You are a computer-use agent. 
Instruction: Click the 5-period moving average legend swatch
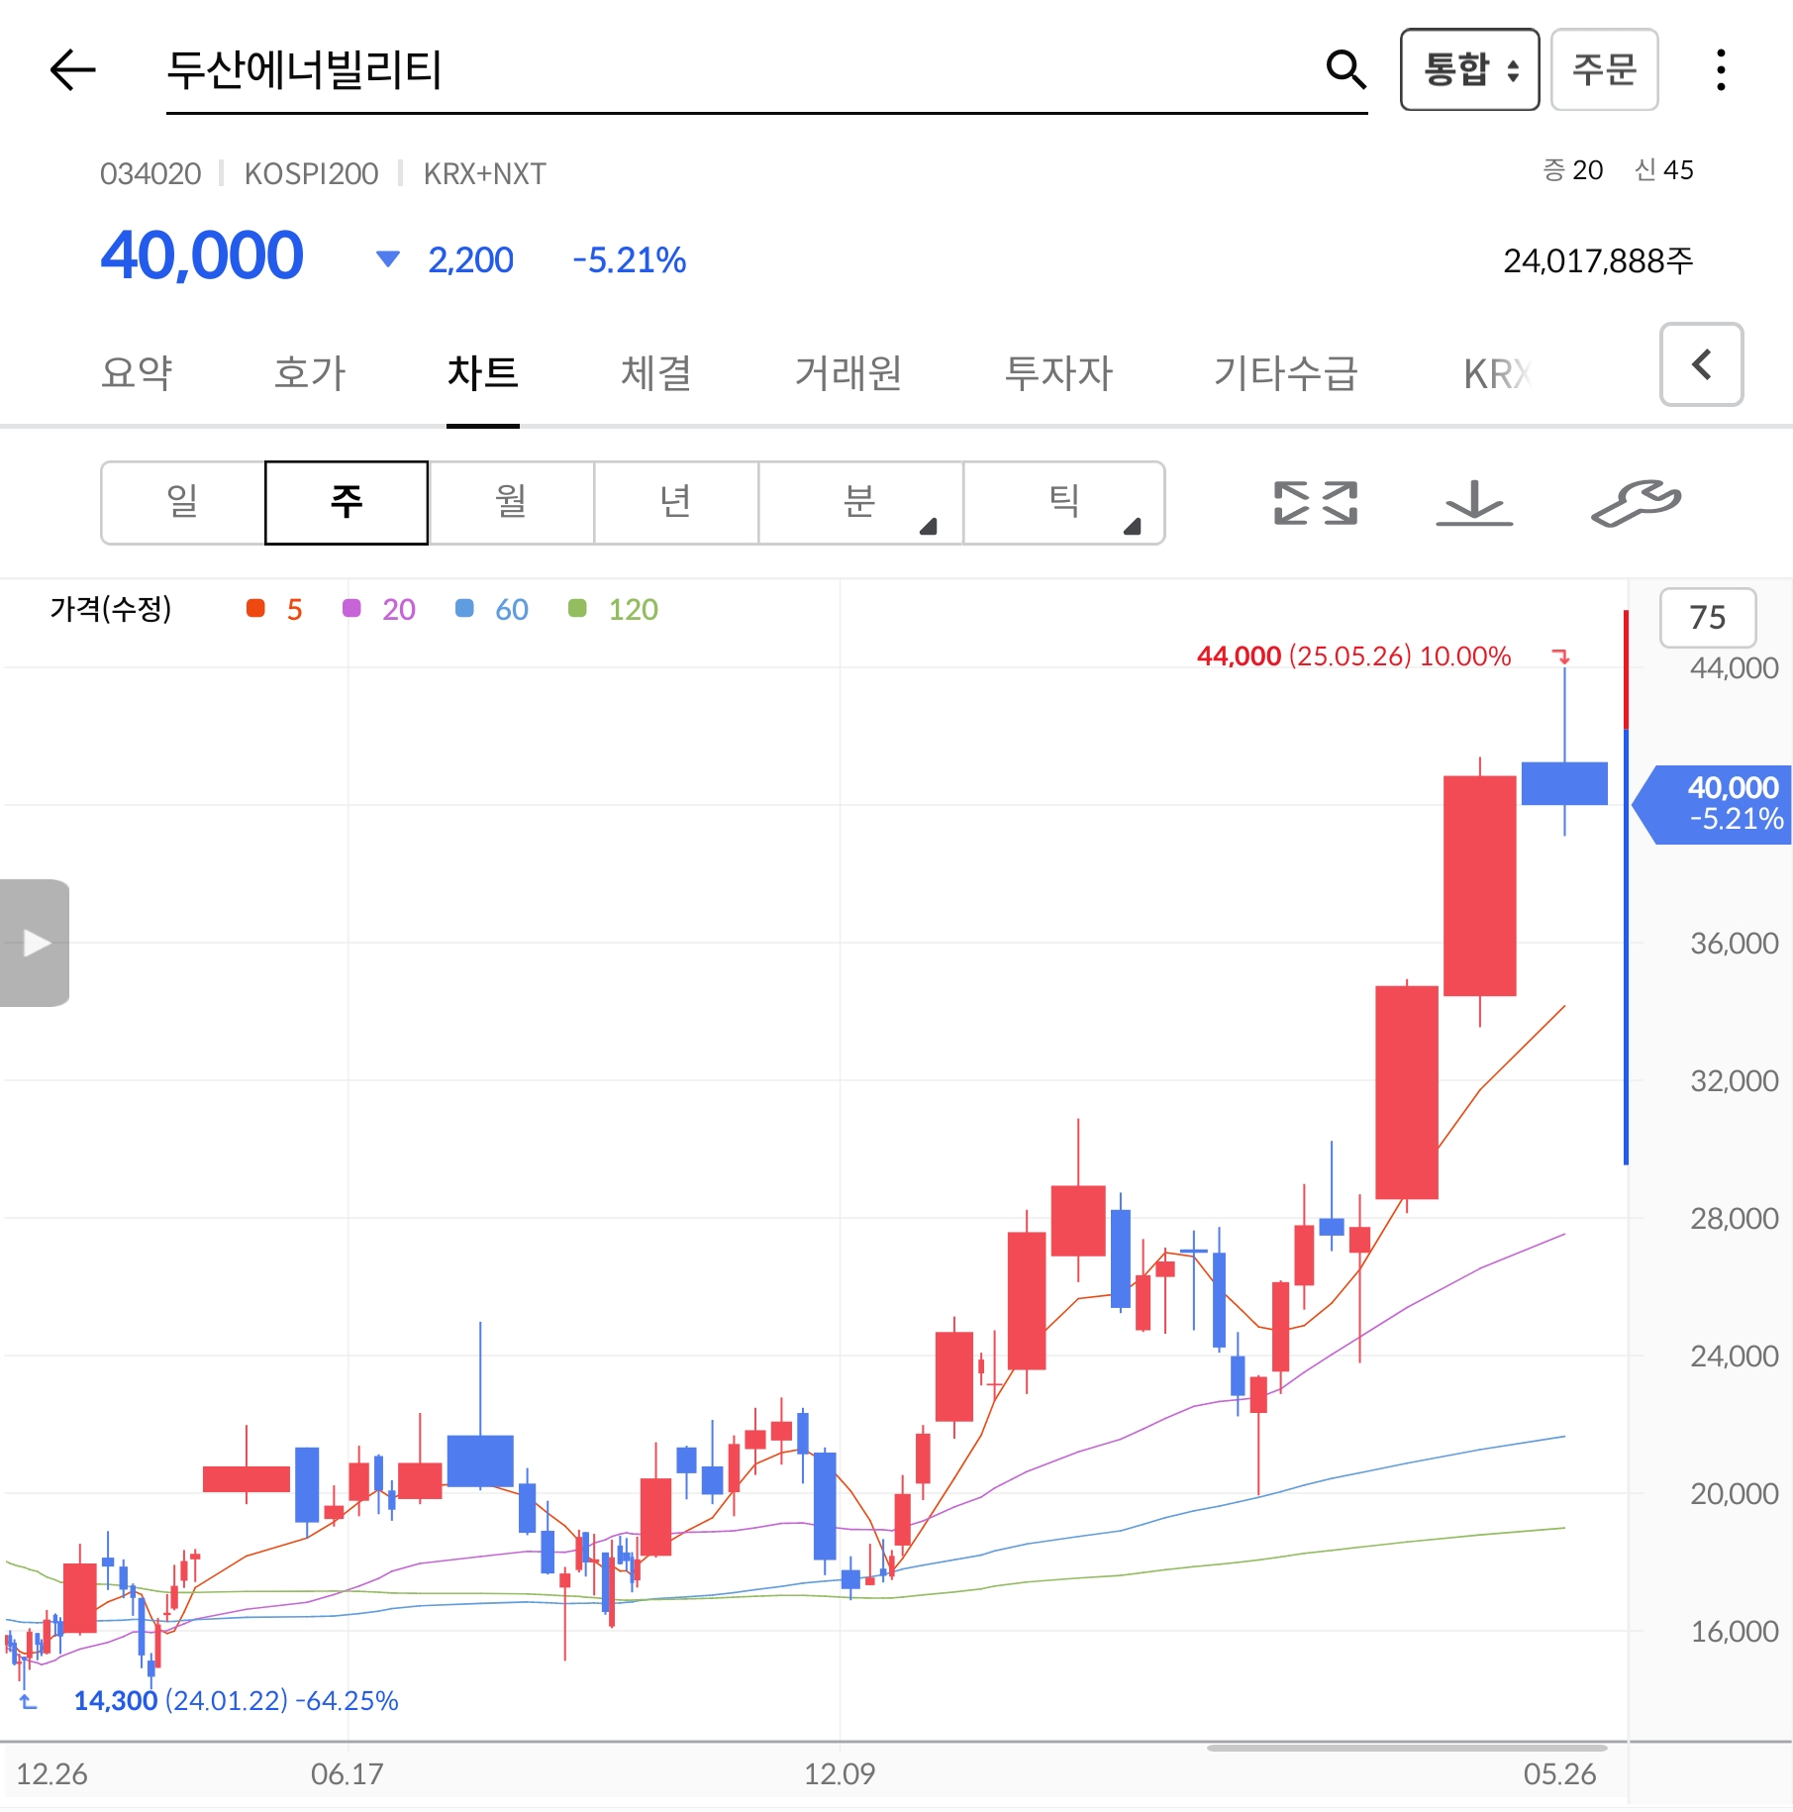pyautogui.click(x=255, y=608)
